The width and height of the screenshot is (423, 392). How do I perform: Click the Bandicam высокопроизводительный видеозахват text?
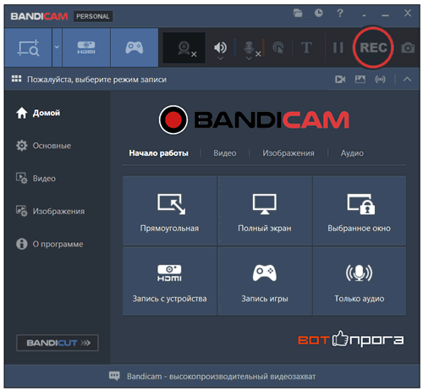click(221, 377)
